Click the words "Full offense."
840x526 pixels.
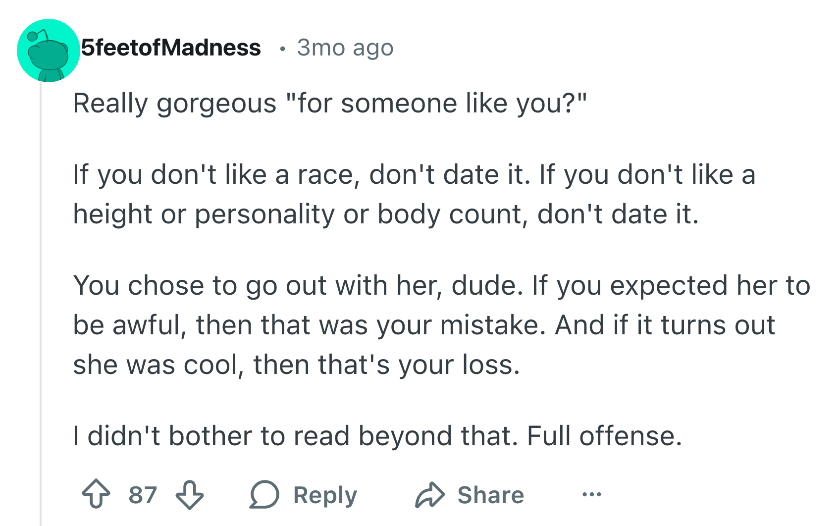[x=604, y=436]
